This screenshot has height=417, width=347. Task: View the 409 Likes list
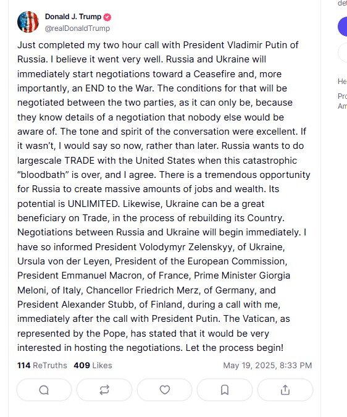93,365
